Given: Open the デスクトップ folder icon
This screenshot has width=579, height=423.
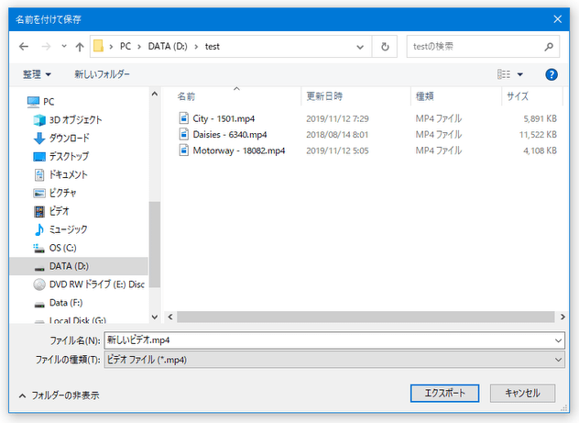Looking at the screenshot, I should coord(39,156).
